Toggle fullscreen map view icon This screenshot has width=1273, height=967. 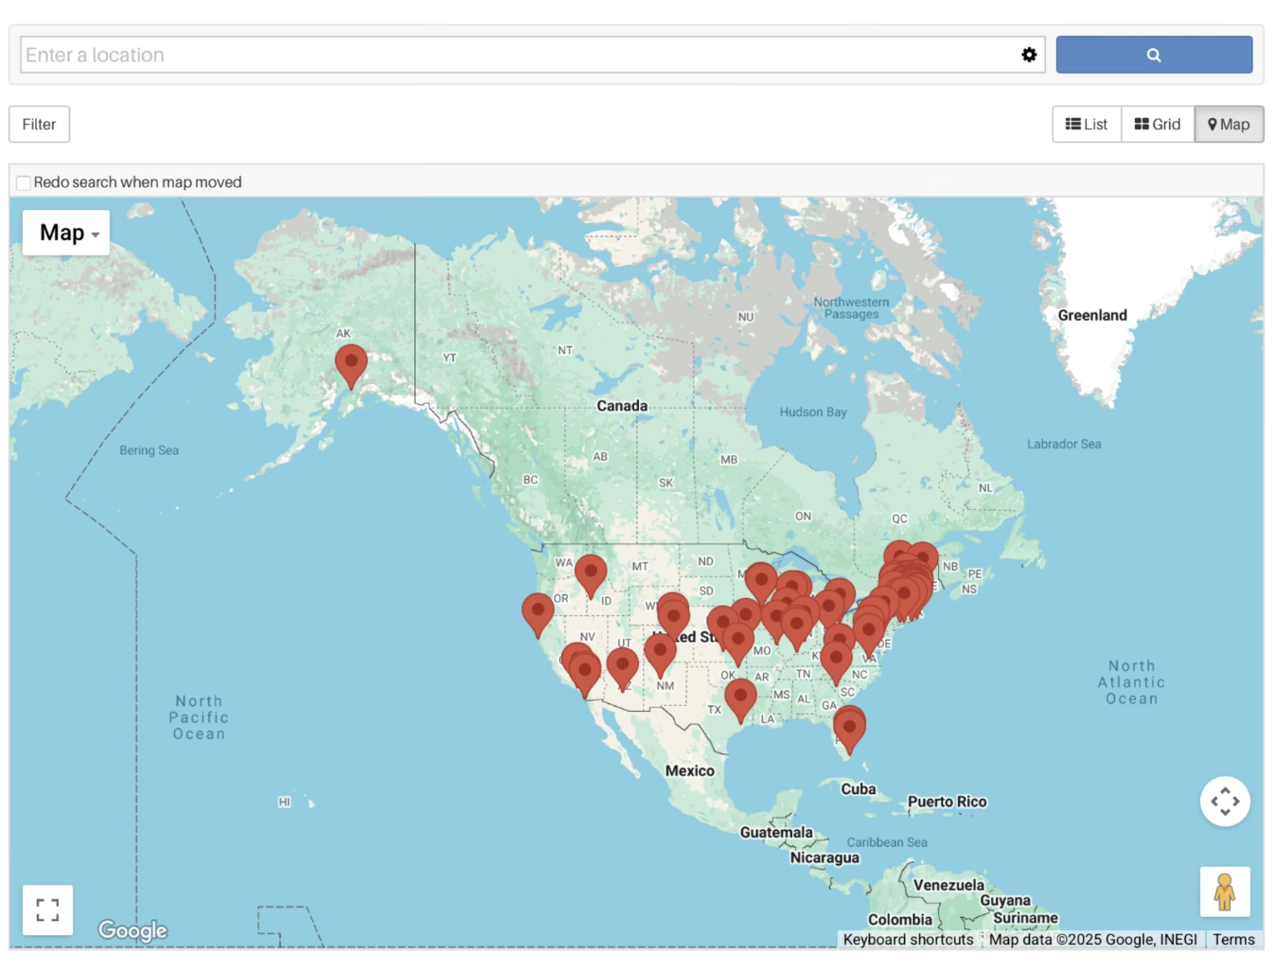pyautogui.click(x=47, y=910)
